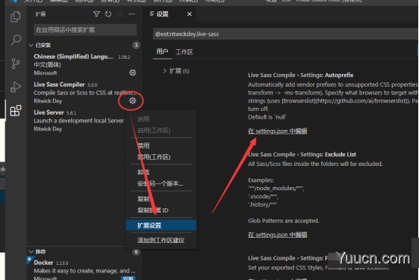Focus the extension marketplace search box

pos(85,29)
